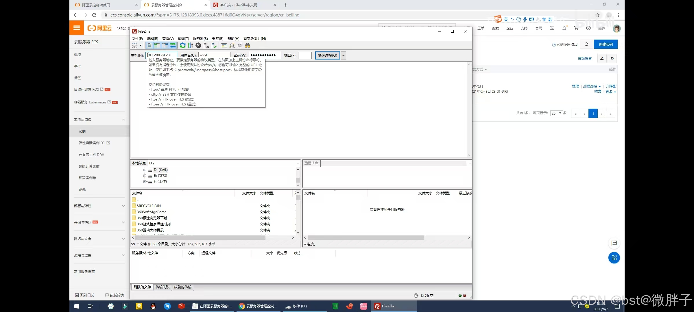Click the 创建实例 button
The width and height of the screenshot is (694, 312).
(x=606, y=44)
